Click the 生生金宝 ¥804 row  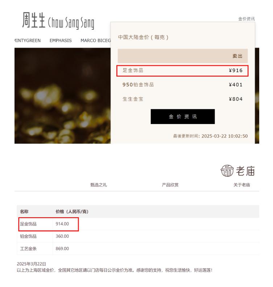coord(182,99)
